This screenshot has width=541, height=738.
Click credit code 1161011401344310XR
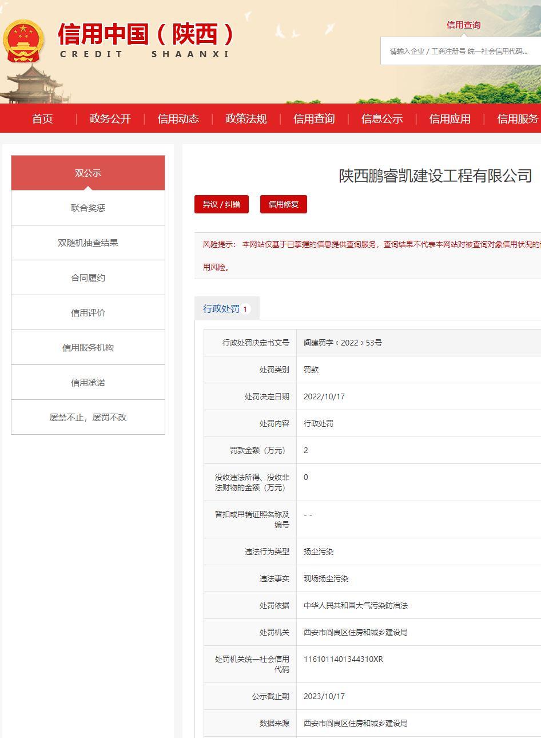point(343,659)
